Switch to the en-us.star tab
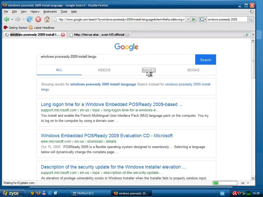 point(99,35)
